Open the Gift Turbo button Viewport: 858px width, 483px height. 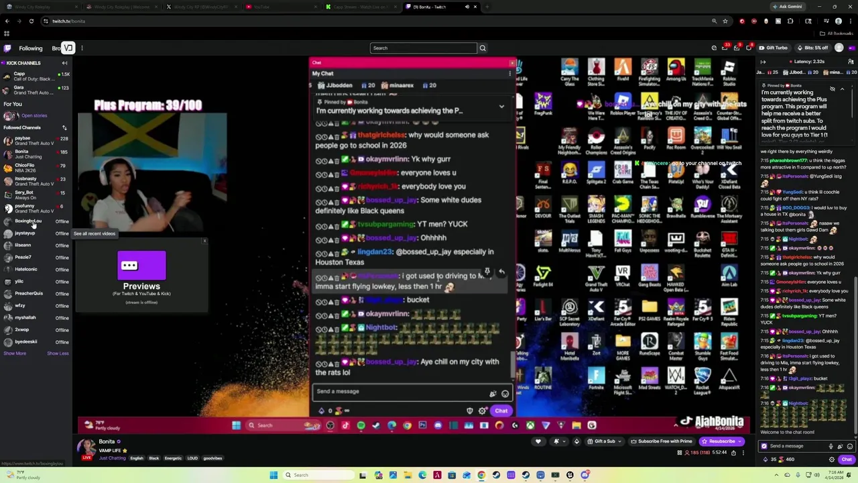(773, 48)
